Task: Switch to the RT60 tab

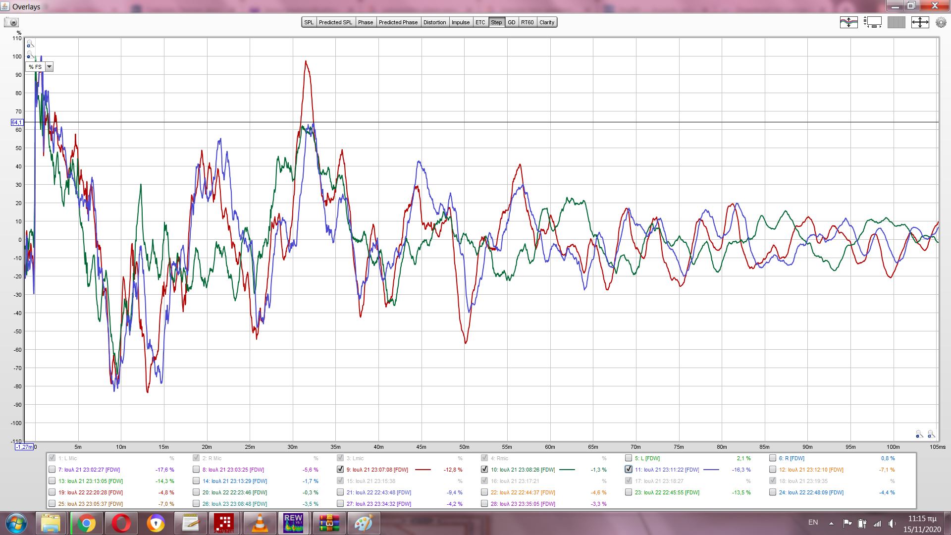Action: [x=527, y=22]
